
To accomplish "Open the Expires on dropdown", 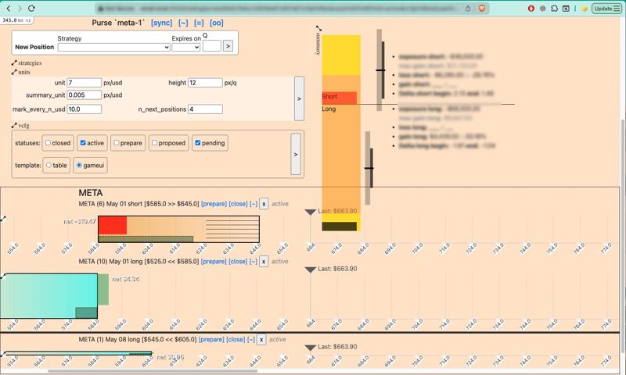I will pyautogui.click(x=186, y=47).
